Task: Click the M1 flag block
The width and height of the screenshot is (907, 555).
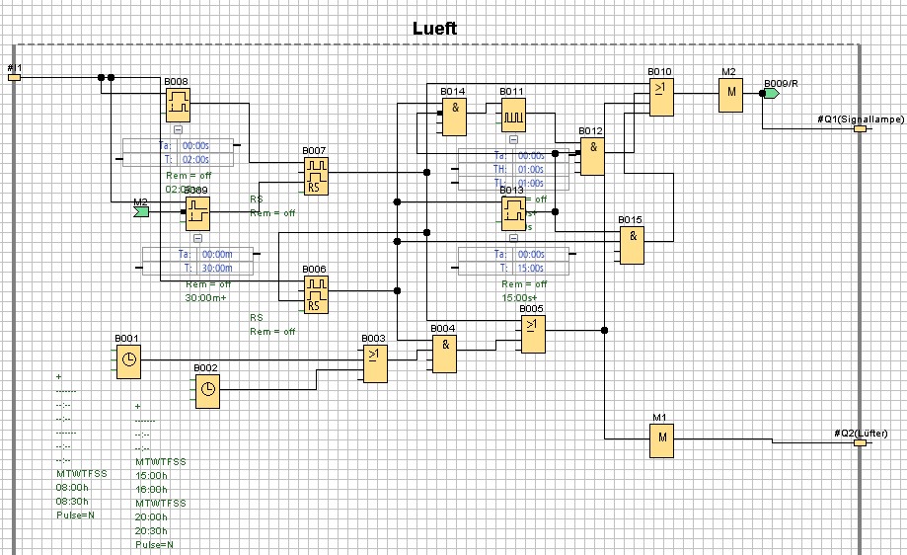Action: point(660,436)
